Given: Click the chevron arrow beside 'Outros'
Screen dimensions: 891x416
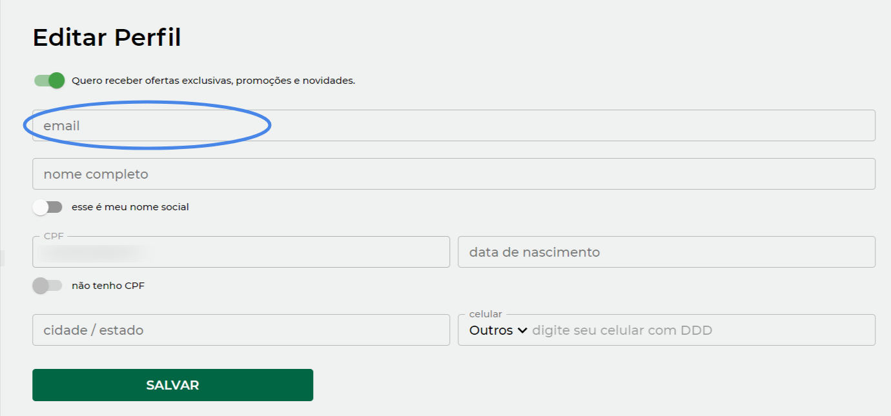Looking at the screenshot, I should point(522,331).
